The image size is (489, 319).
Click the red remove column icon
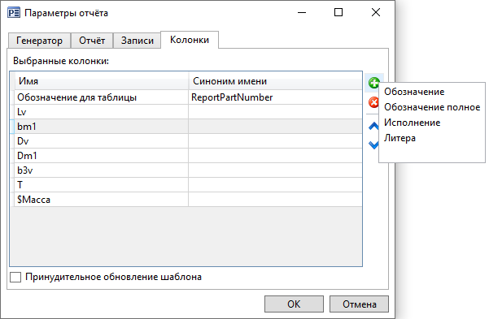coord(373,102)
